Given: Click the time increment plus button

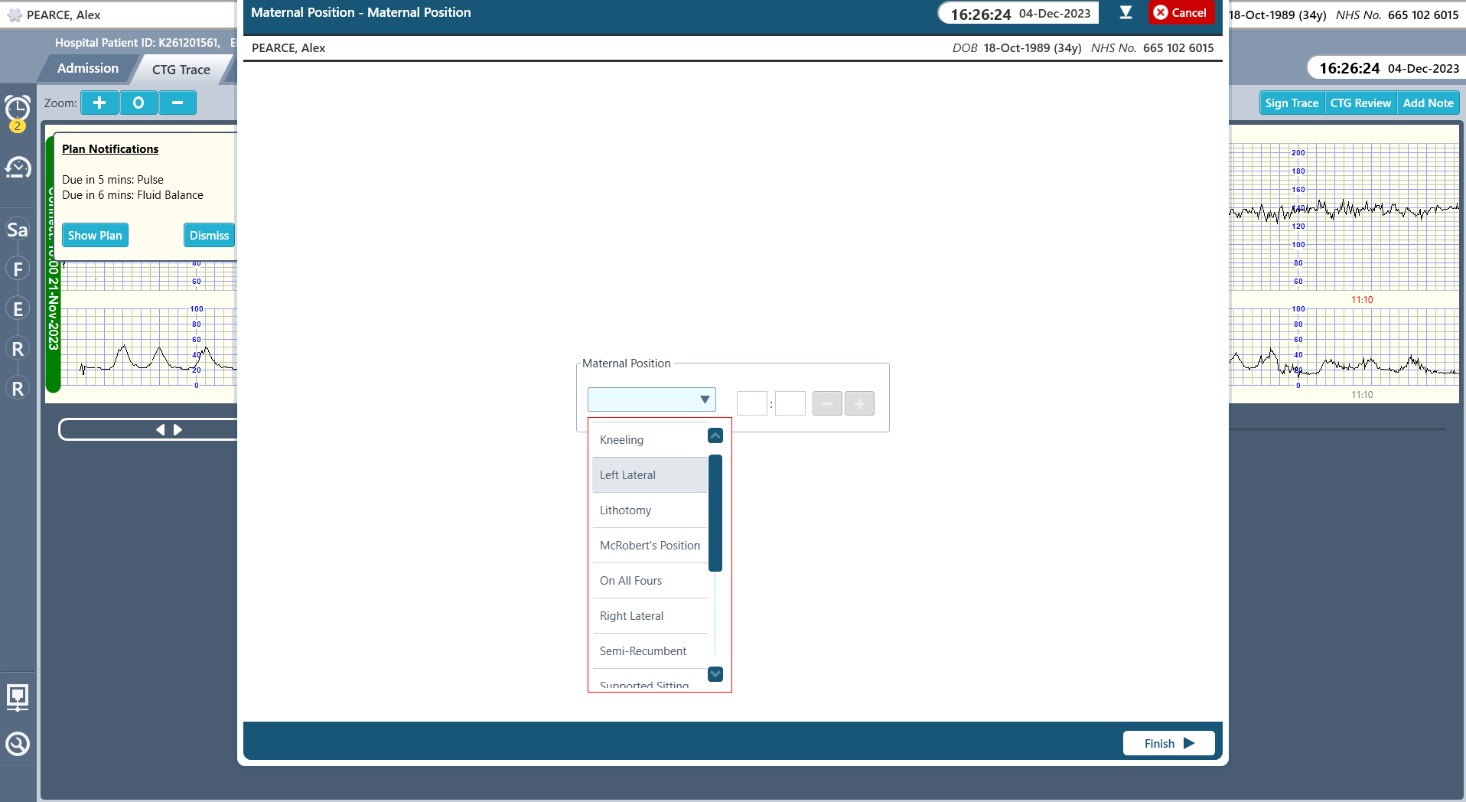Looking at the screenshot, I should tap(859, 403).
